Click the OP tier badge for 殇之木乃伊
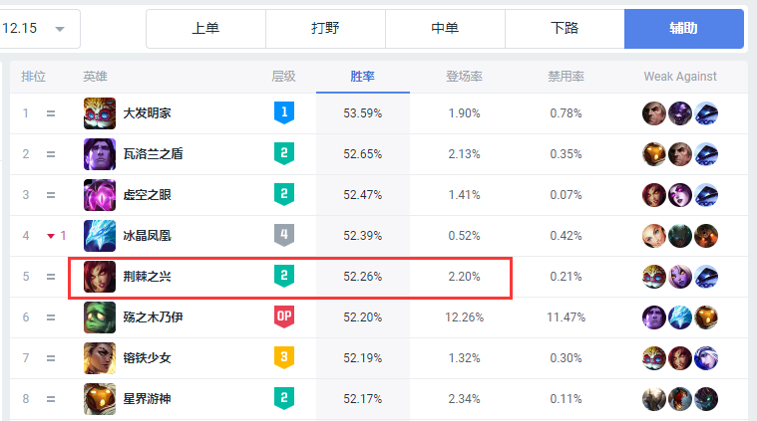 tap(284, 316)
